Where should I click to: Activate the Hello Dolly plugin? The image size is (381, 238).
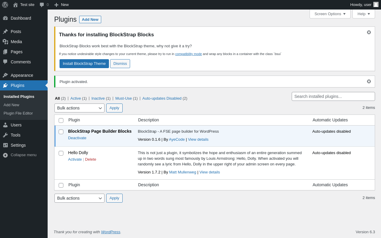coord(75,159)
